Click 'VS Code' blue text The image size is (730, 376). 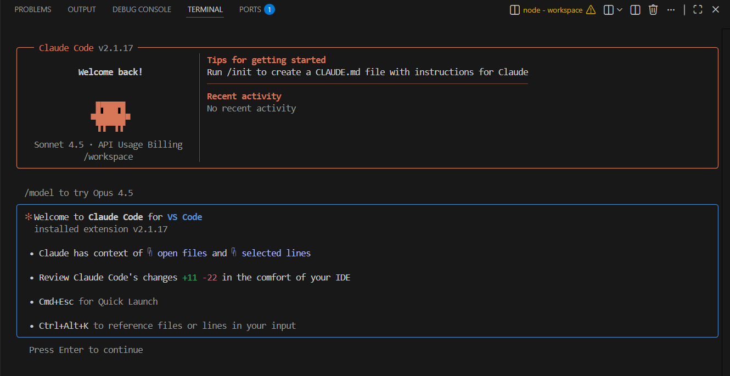(x=184, y=217)
